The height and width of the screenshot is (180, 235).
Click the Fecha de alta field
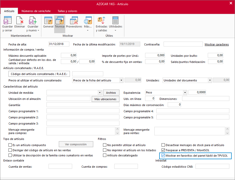click(x=59, y=44)
